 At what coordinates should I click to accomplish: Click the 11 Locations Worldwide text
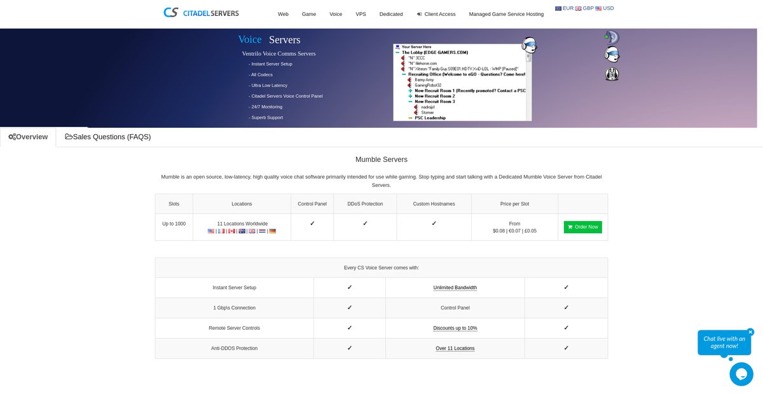[242, 224]
